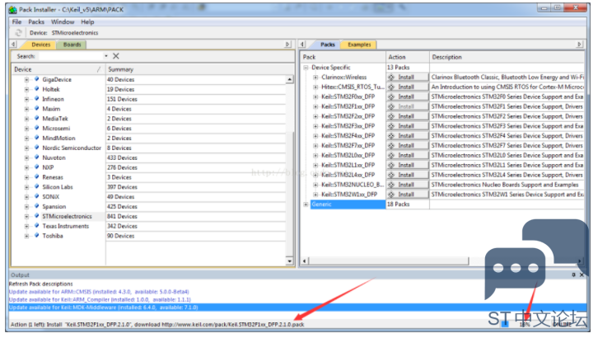Open the Help menu

[x=87, y=21]
